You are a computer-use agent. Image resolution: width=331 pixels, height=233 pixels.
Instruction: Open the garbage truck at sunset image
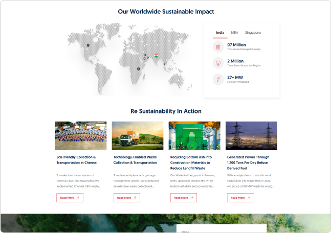138,135
